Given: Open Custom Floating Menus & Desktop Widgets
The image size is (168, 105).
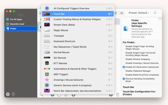Looking at the screenshot, I should pos(78,19).
